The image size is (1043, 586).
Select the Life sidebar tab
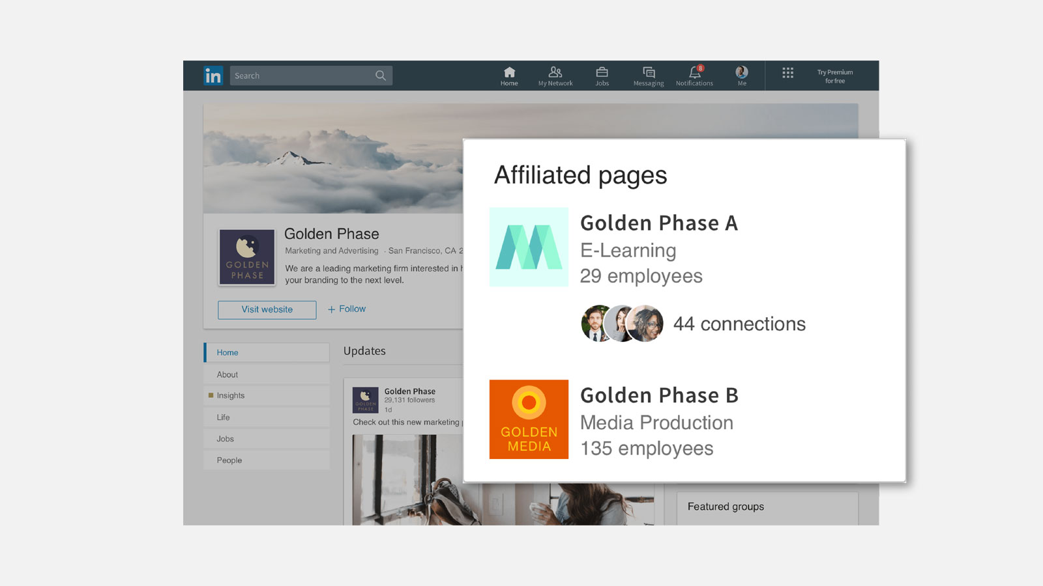coord(267,417)
